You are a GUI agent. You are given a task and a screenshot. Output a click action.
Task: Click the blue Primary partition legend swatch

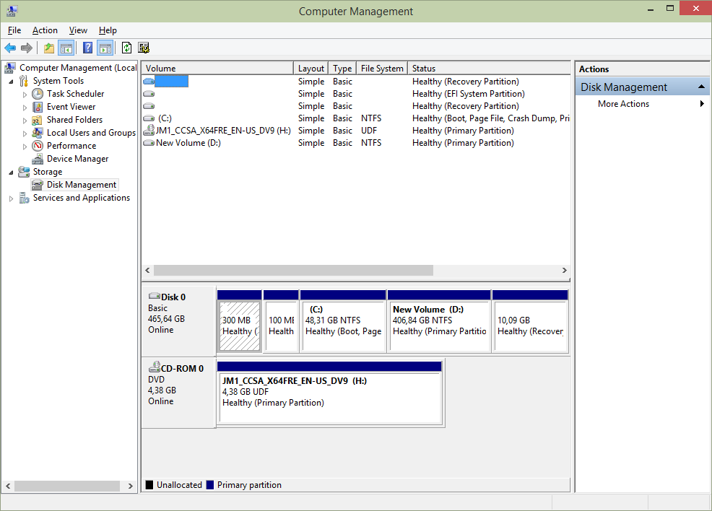click(210, 485)
